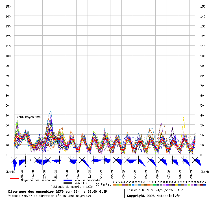
Task: Select the orange perturbation 01 color swatch
Action: coord(114,185)
